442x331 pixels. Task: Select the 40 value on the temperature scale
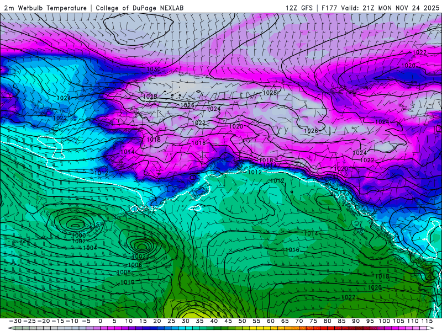(x=214, y=321)
